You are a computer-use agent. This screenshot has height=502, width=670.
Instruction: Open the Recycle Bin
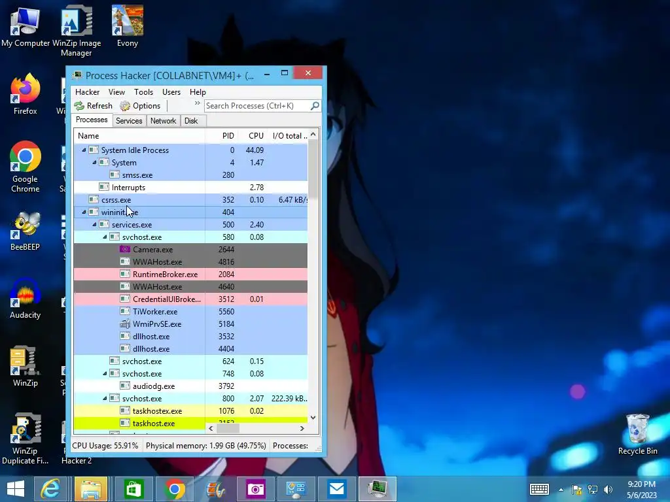point(637,434)
